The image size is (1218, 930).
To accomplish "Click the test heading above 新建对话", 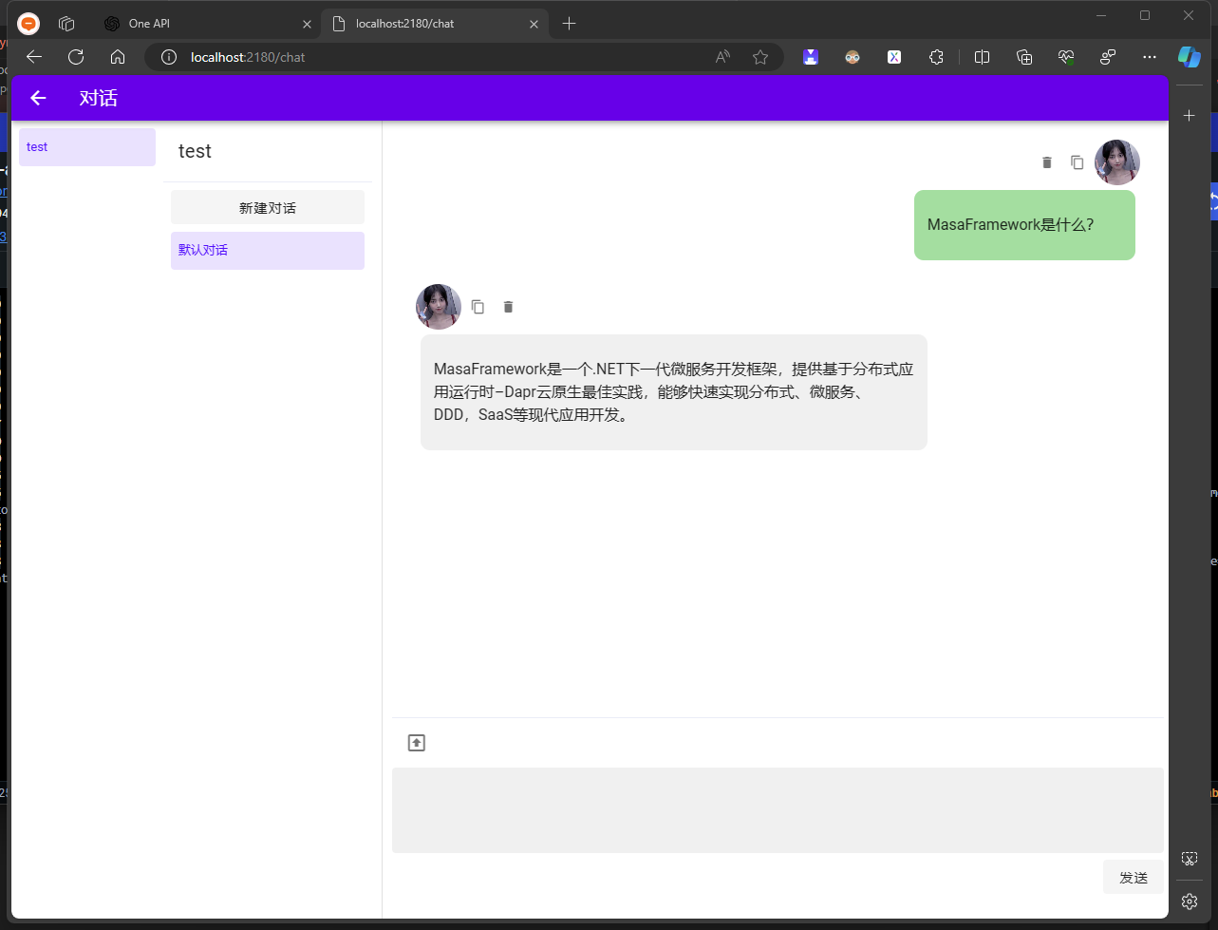I will (x=195, y=151).
